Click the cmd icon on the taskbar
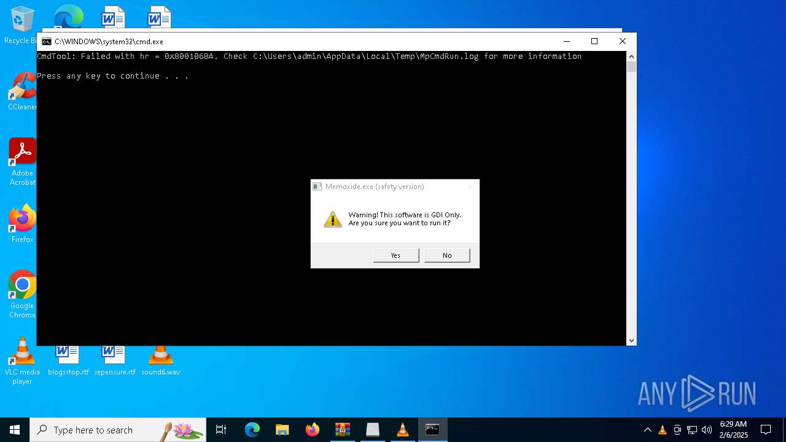 (x=433, y=430)
